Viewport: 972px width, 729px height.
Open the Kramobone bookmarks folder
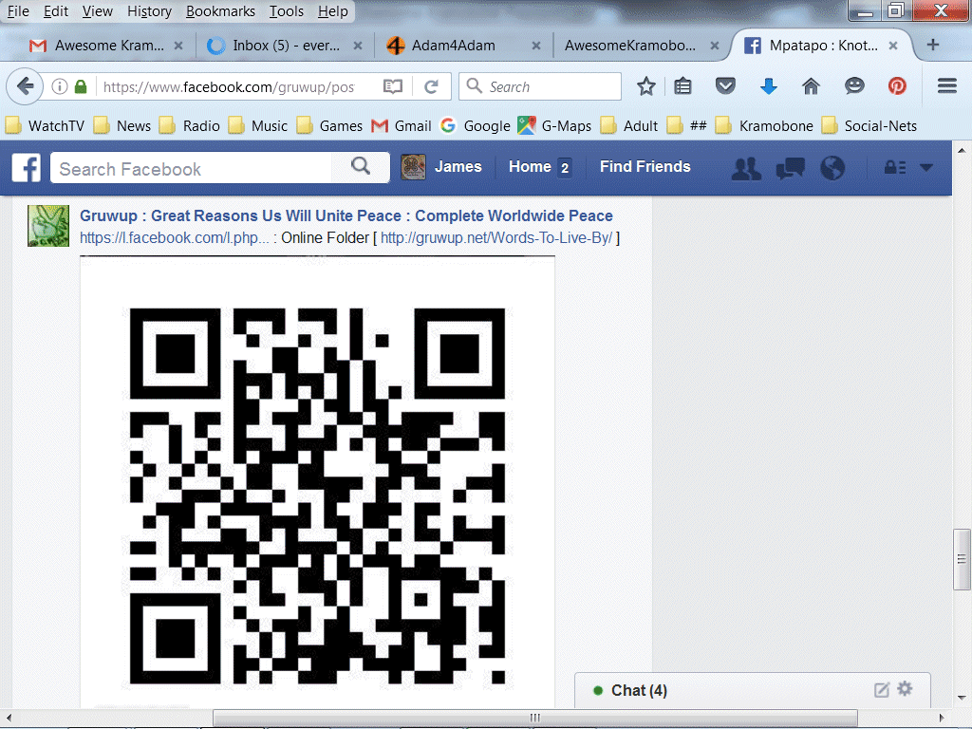(x=764, y=126)
